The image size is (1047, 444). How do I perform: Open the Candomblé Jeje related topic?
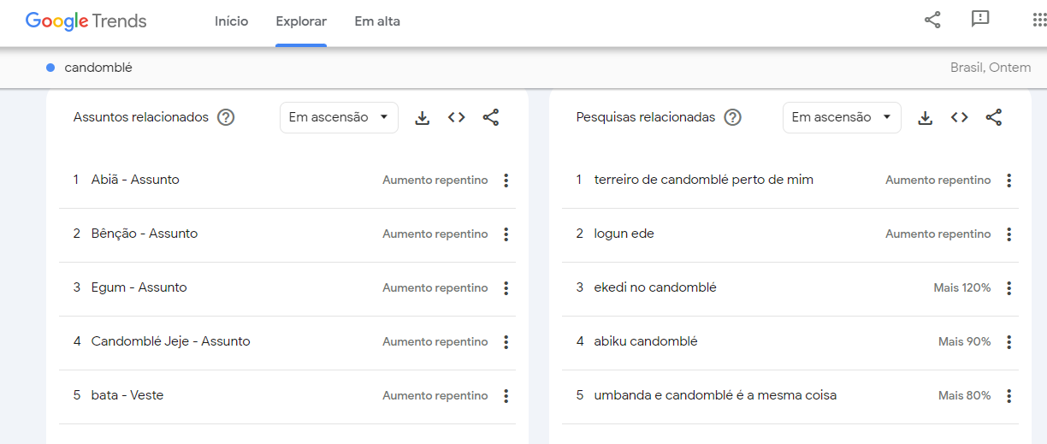170,341
